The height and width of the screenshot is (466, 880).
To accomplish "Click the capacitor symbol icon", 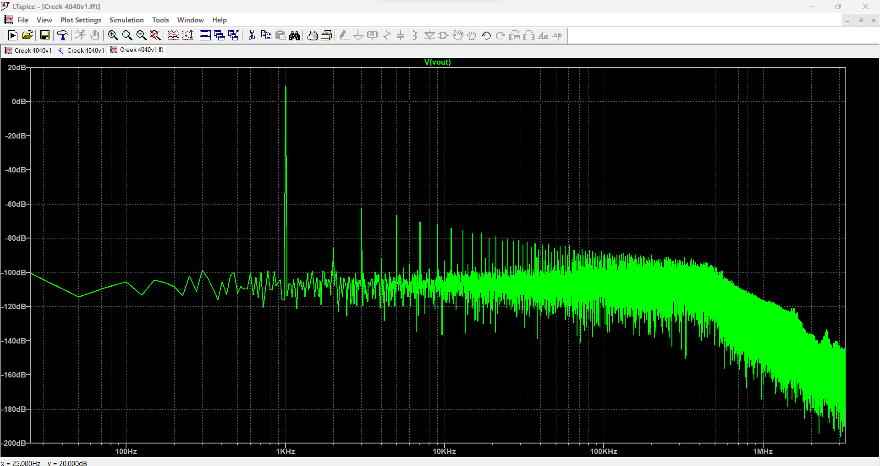I will (x=401, y=35).
